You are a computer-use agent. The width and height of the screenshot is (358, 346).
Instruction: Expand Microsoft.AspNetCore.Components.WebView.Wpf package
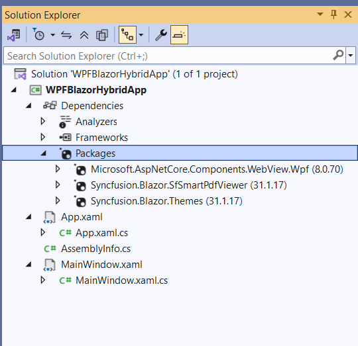[58, 169]
